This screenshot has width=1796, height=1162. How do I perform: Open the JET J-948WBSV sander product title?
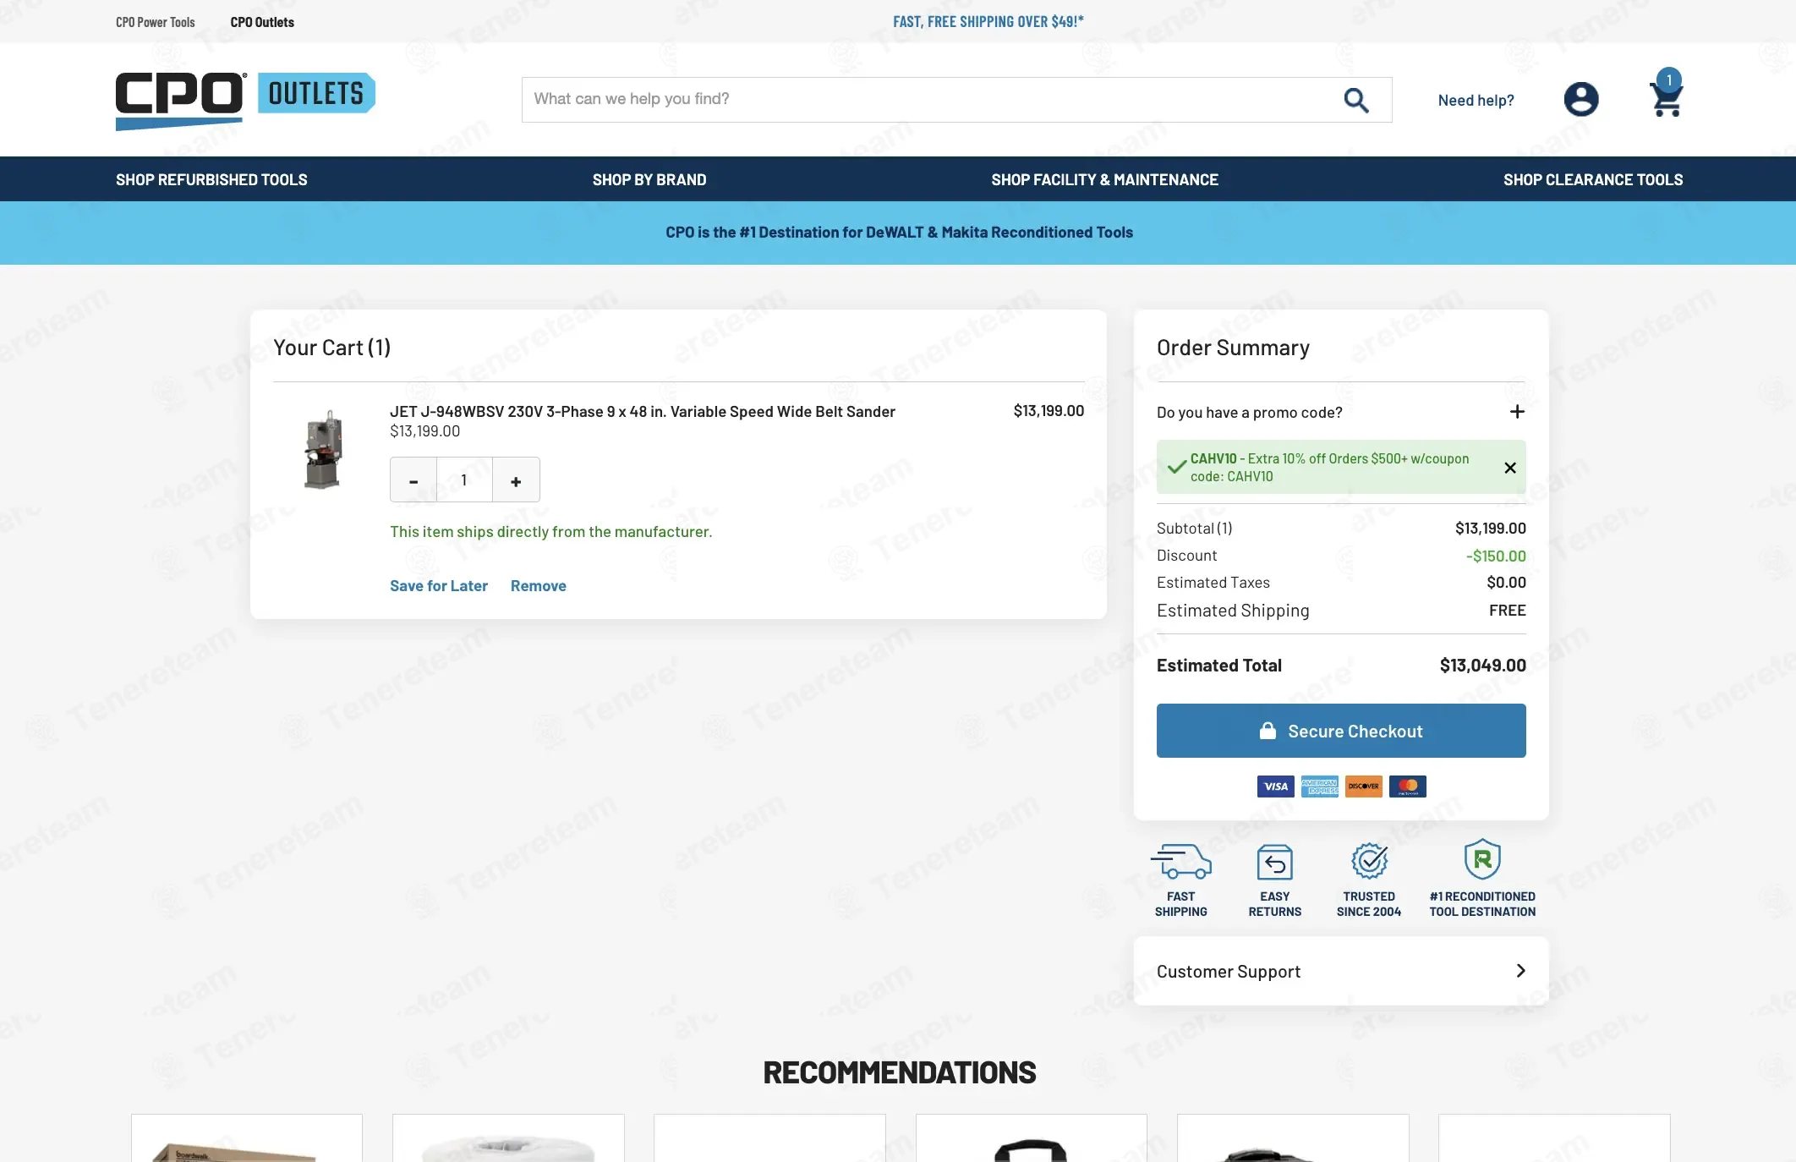[x=643, y=412]
